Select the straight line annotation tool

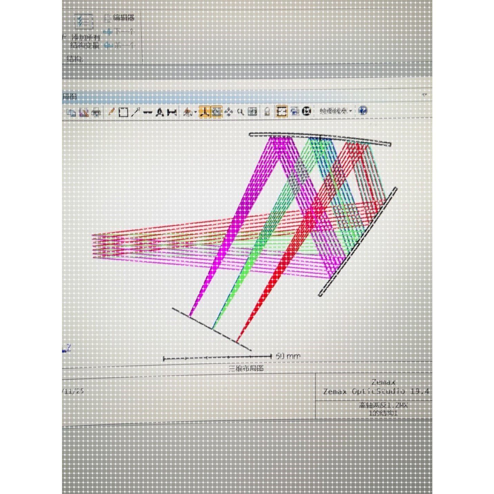(x=147, y=112)
